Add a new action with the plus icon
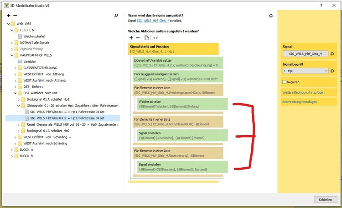This screenshot has height=208, width=342. (x=131, y=37)
